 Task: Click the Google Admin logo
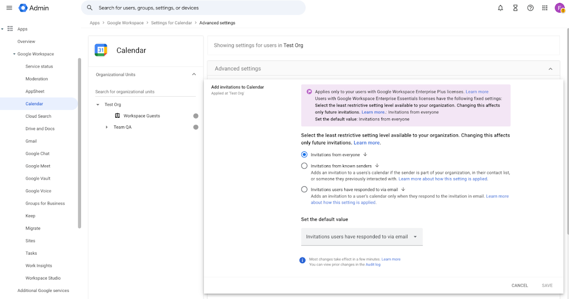(34, 8)
